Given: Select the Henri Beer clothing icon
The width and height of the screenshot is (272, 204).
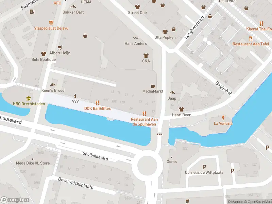Looking at the screenshot, I should click(181, 109).
